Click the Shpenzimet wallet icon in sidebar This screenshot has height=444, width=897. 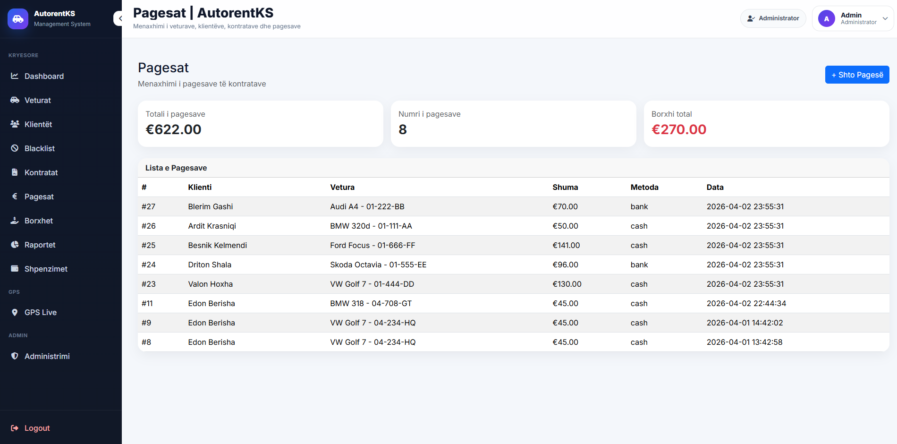tap(15, 268)
